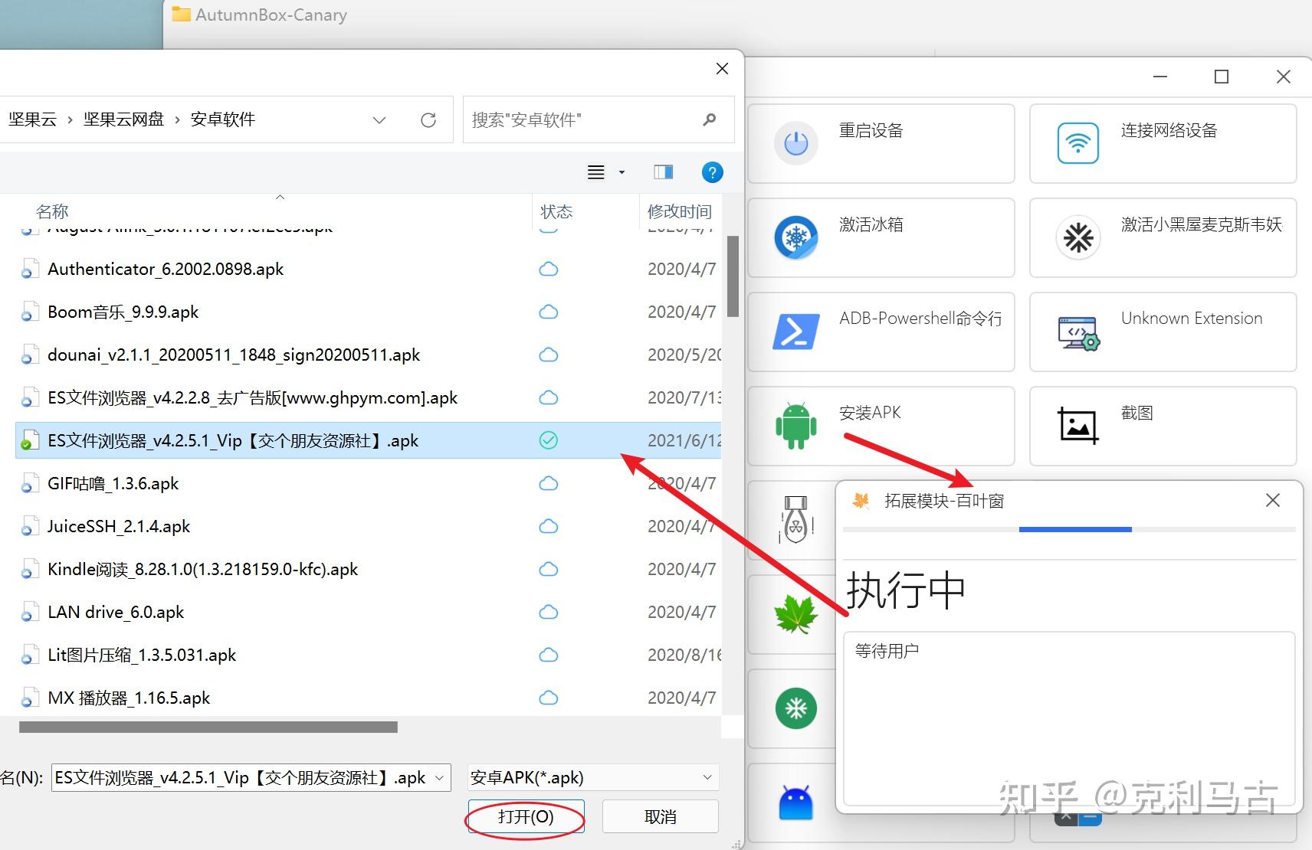Click the 搜索"安卓软件" search field
Image resolution: width=1312 pixels, height=850 pixels.
tap(599, 119)
